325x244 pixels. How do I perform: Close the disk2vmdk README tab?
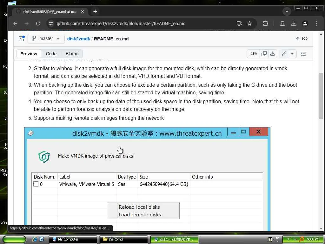(x=83, y=11)
